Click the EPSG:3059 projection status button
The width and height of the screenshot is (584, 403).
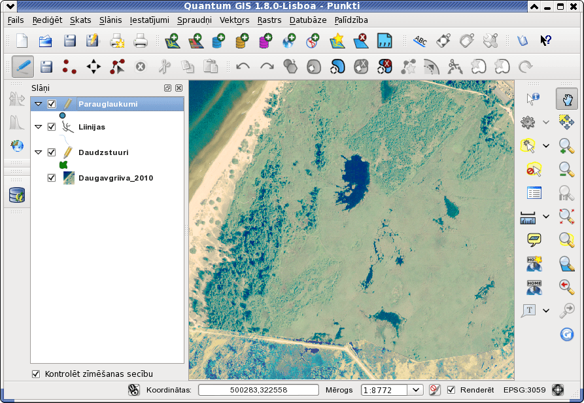point(524,390)
